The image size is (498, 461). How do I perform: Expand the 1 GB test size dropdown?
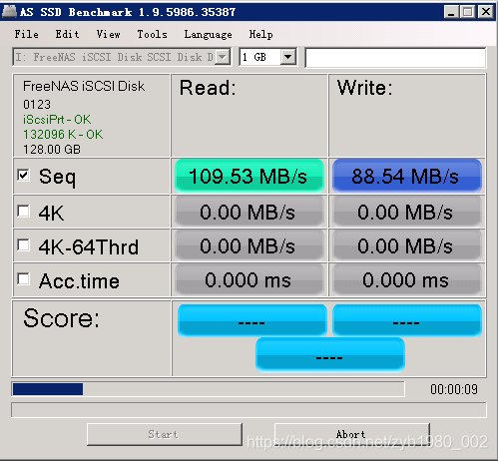287,57
